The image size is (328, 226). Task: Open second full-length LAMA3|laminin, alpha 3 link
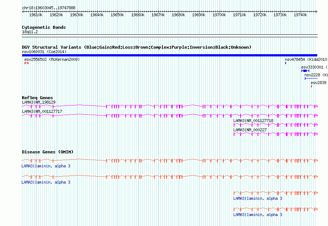tap(46, 182)
